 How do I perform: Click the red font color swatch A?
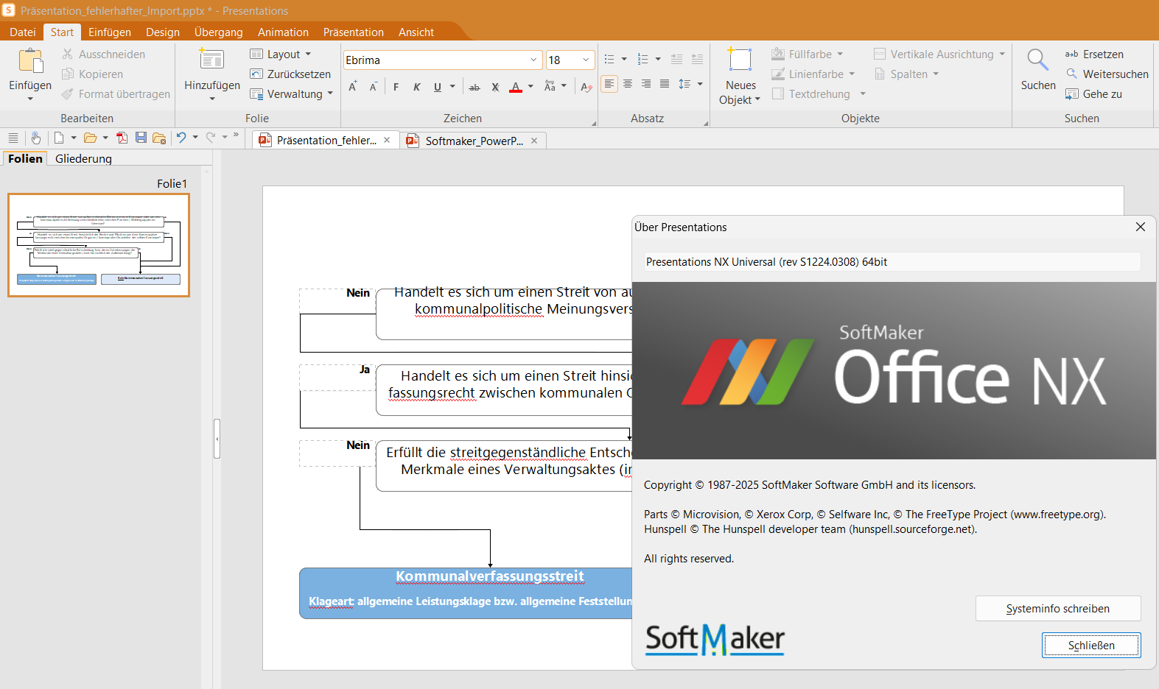point(516,87)
